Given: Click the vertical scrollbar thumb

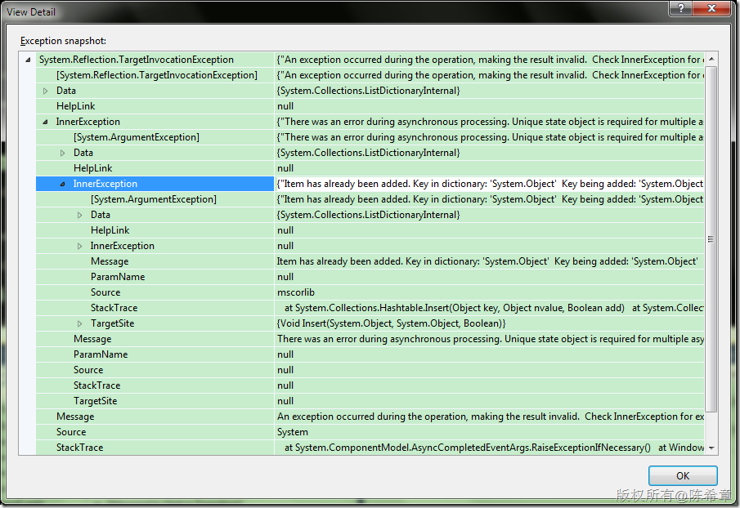Looking at the screenshot, I should coord(711,239).
